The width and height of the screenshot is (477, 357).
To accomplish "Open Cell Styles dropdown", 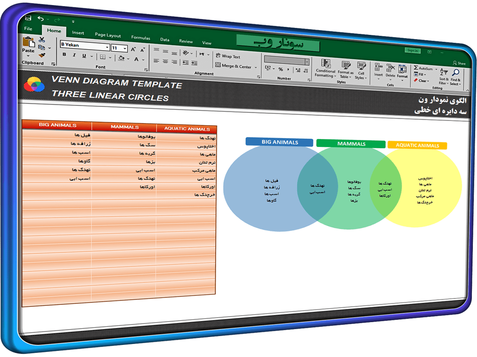I will (361, 71).
